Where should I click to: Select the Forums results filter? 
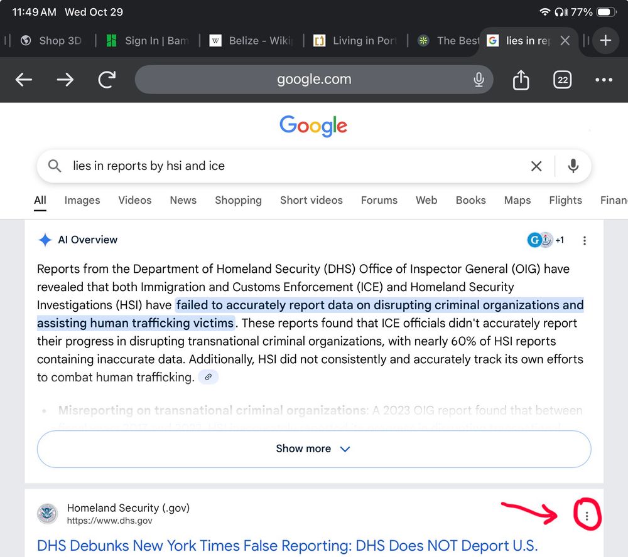(379, 200)
